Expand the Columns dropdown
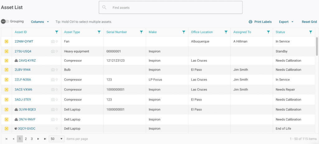Viewport: 319px width, 144px height. pos(40,22)
